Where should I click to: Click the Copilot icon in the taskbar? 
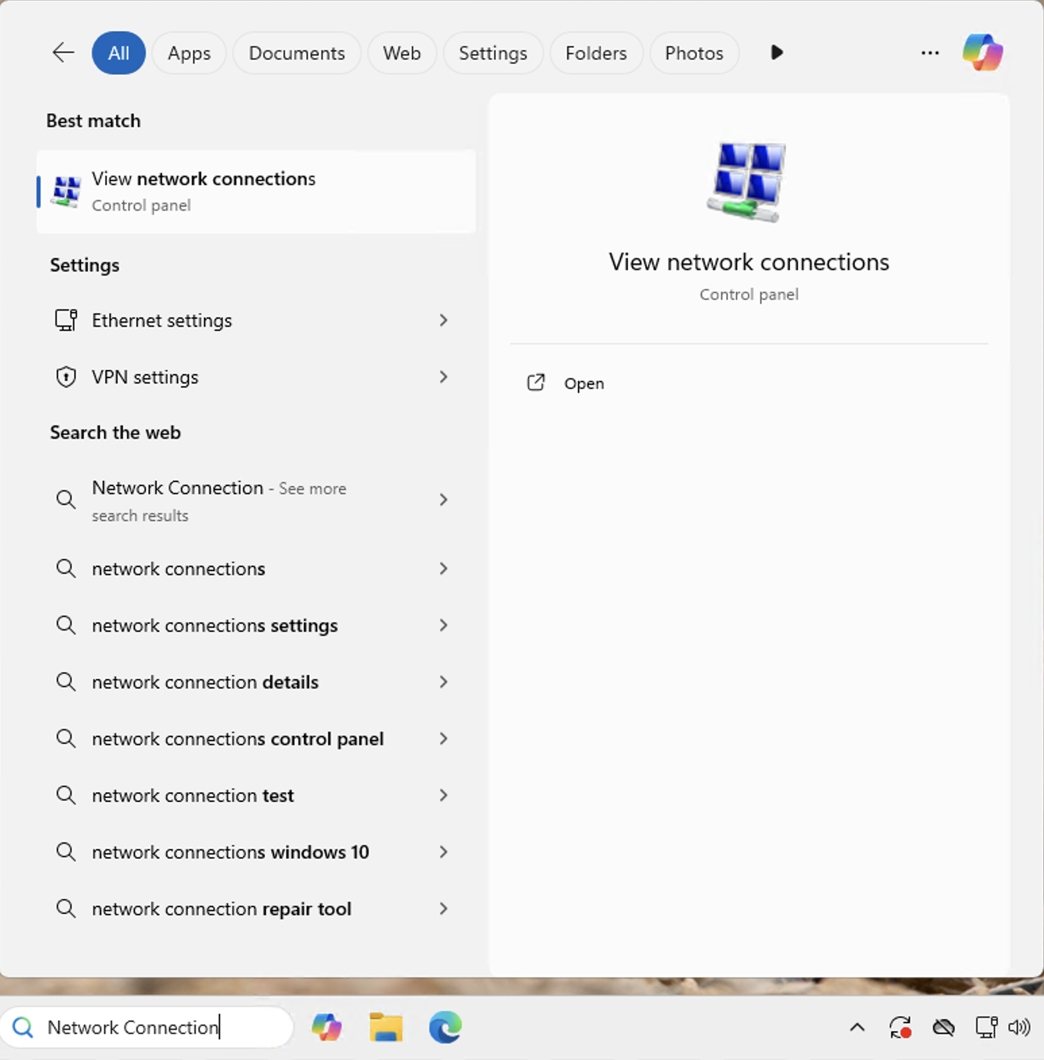coord(327,1027)
